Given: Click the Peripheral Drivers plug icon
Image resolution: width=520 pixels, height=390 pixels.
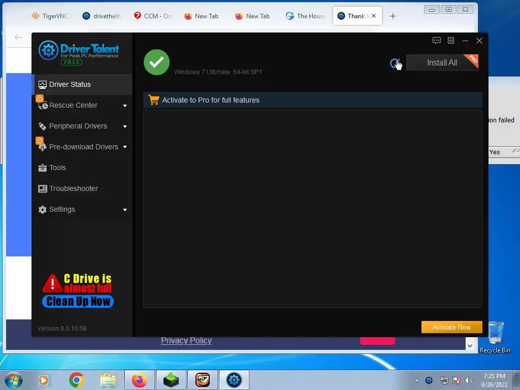Looking at the screenshot, I should 43,126.
